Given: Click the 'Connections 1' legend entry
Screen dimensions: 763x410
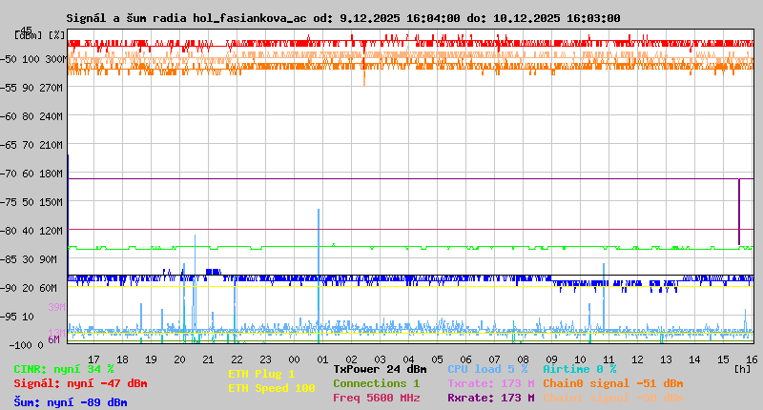Looking at the screenshot, I should click(376, 383).
